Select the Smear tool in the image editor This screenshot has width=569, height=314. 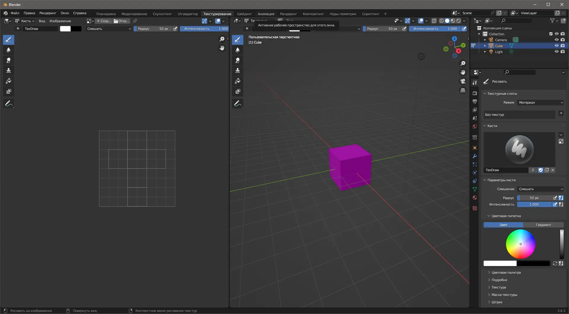coord(9,60)
